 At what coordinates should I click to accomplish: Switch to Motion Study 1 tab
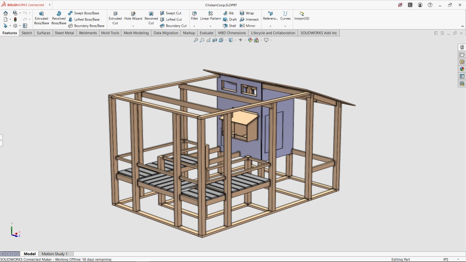[55, 254]
